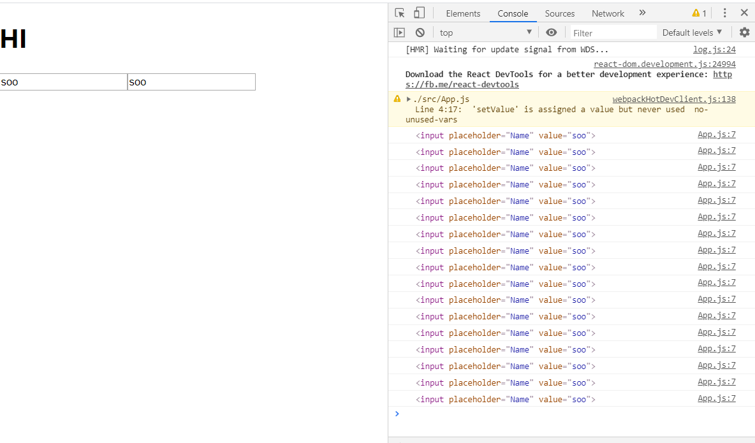Screen dimensions: 755x443
Task: Click the yellow warning icon in message
Action: tap(397, 99)
